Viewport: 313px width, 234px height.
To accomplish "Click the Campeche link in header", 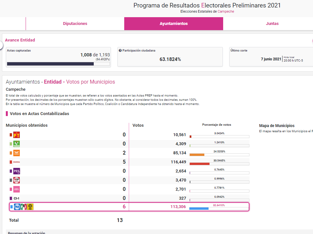I will tap(226, 11).
